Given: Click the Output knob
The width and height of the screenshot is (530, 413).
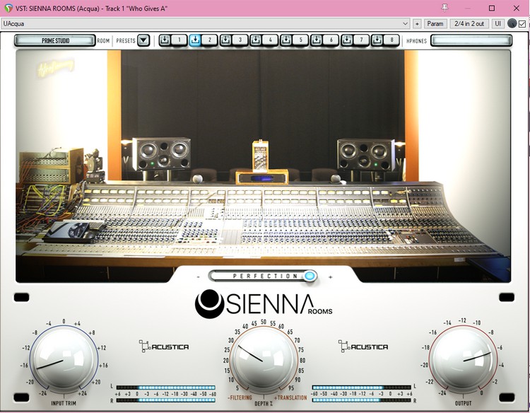Looking at the screenshot, I should pos(463,359).
